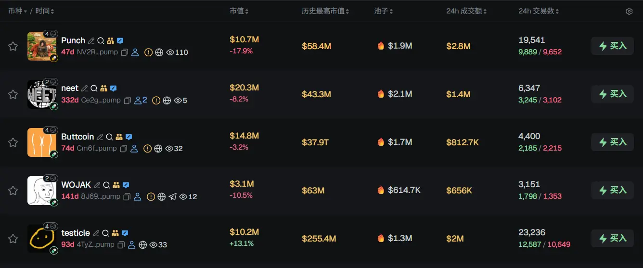Click the blue verified badge next to WOJAK
The height and width of the screenshot is (268, 643).
coord(126,185)
